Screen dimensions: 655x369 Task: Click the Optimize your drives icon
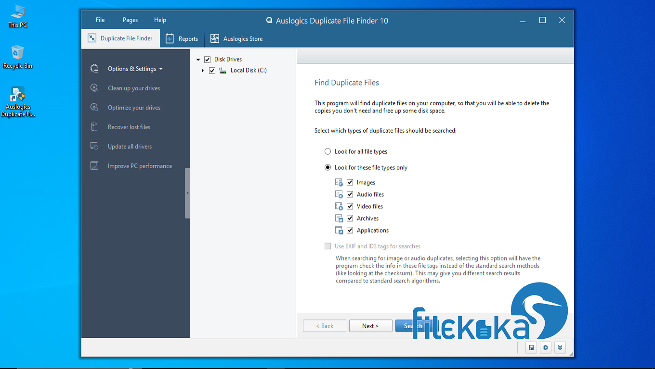[94, 108]
